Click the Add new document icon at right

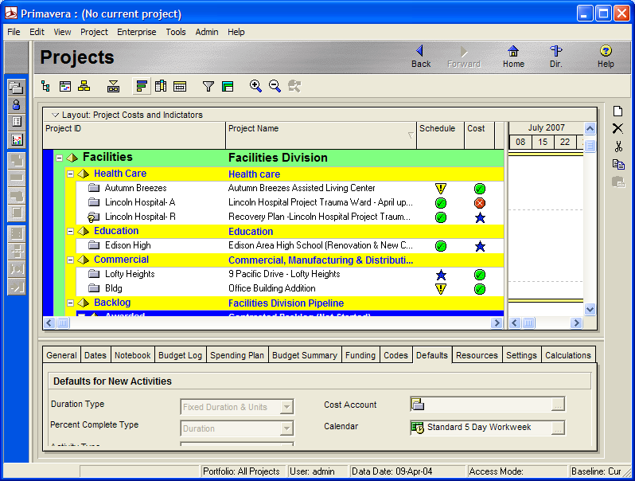point(617,111)
